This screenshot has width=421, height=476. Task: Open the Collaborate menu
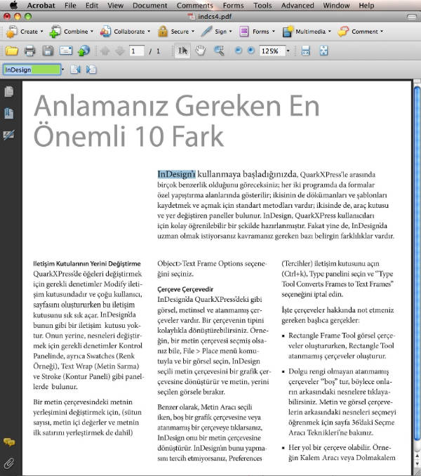[x=125, y=32]
